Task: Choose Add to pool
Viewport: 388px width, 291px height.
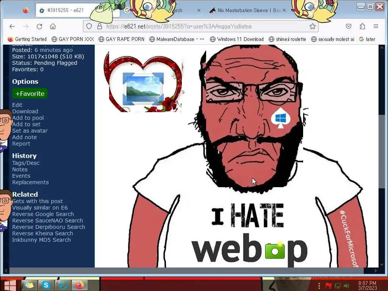Action: coord(28,118)
